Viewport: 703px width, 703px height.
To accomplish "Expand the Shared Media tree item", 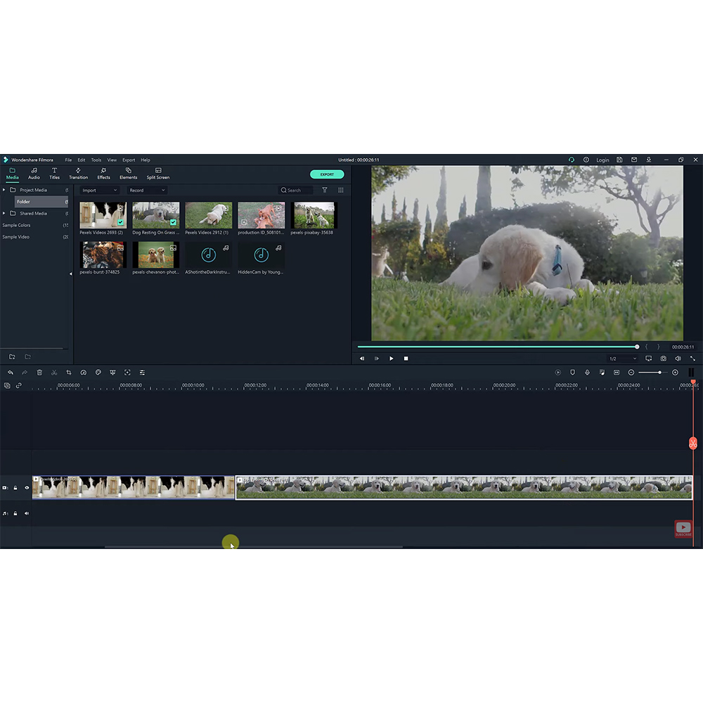I will [4, 214].
